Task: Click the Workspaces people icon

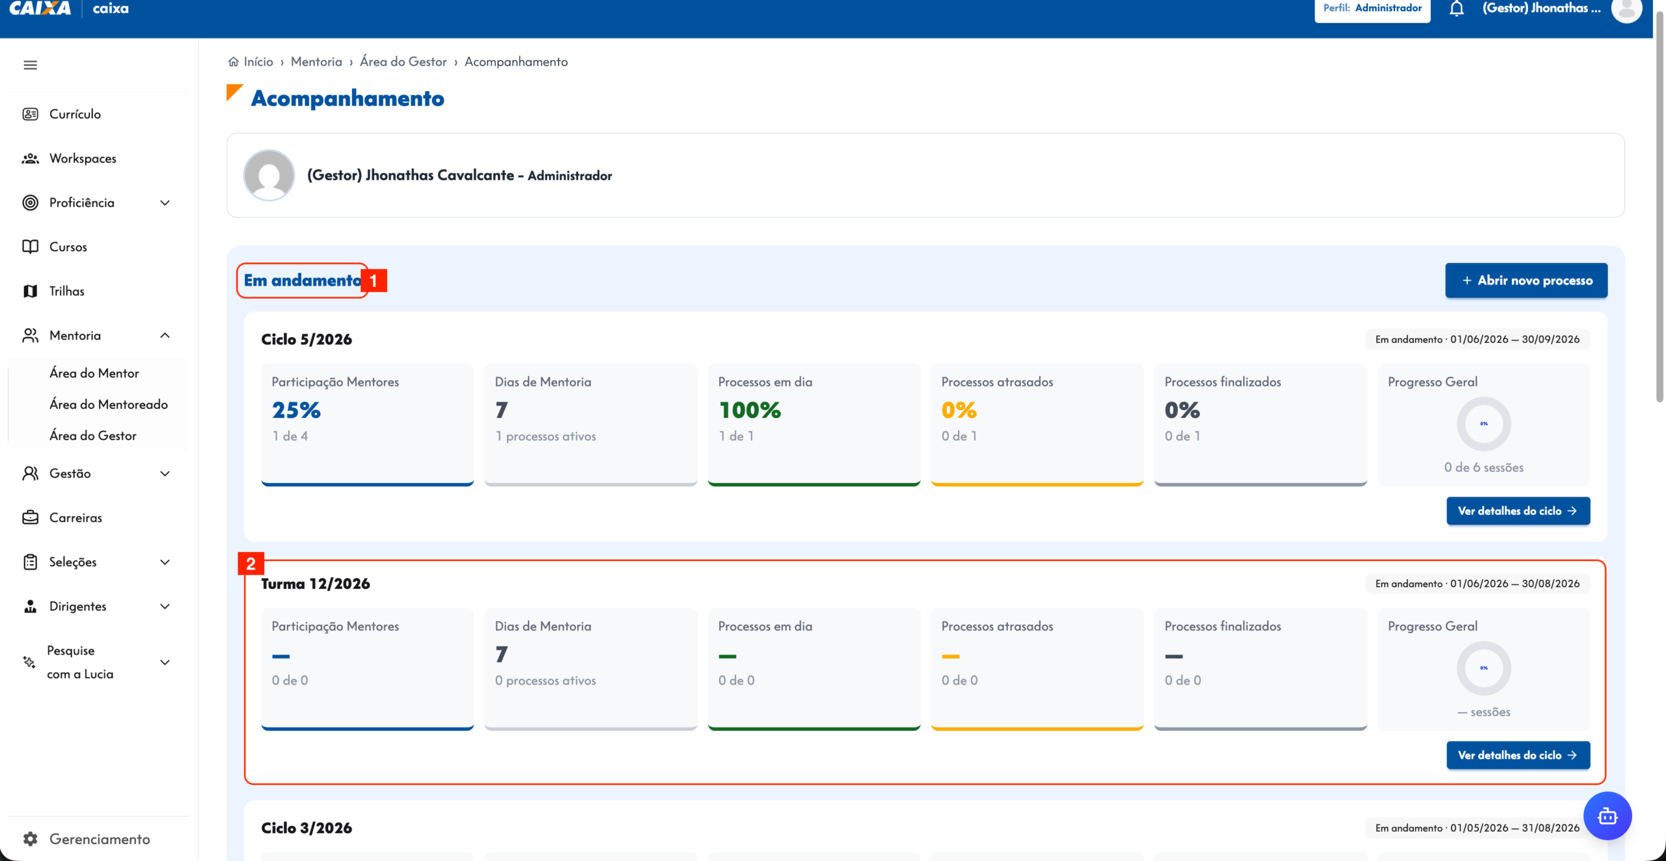Action: pyautogui.click(x=30, y=158)
